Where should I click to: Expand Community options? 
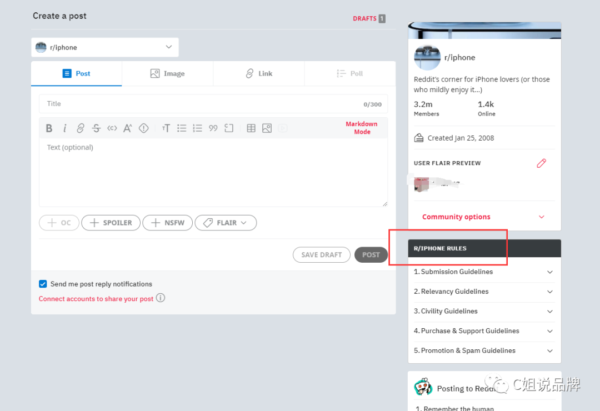pos(484,217)
